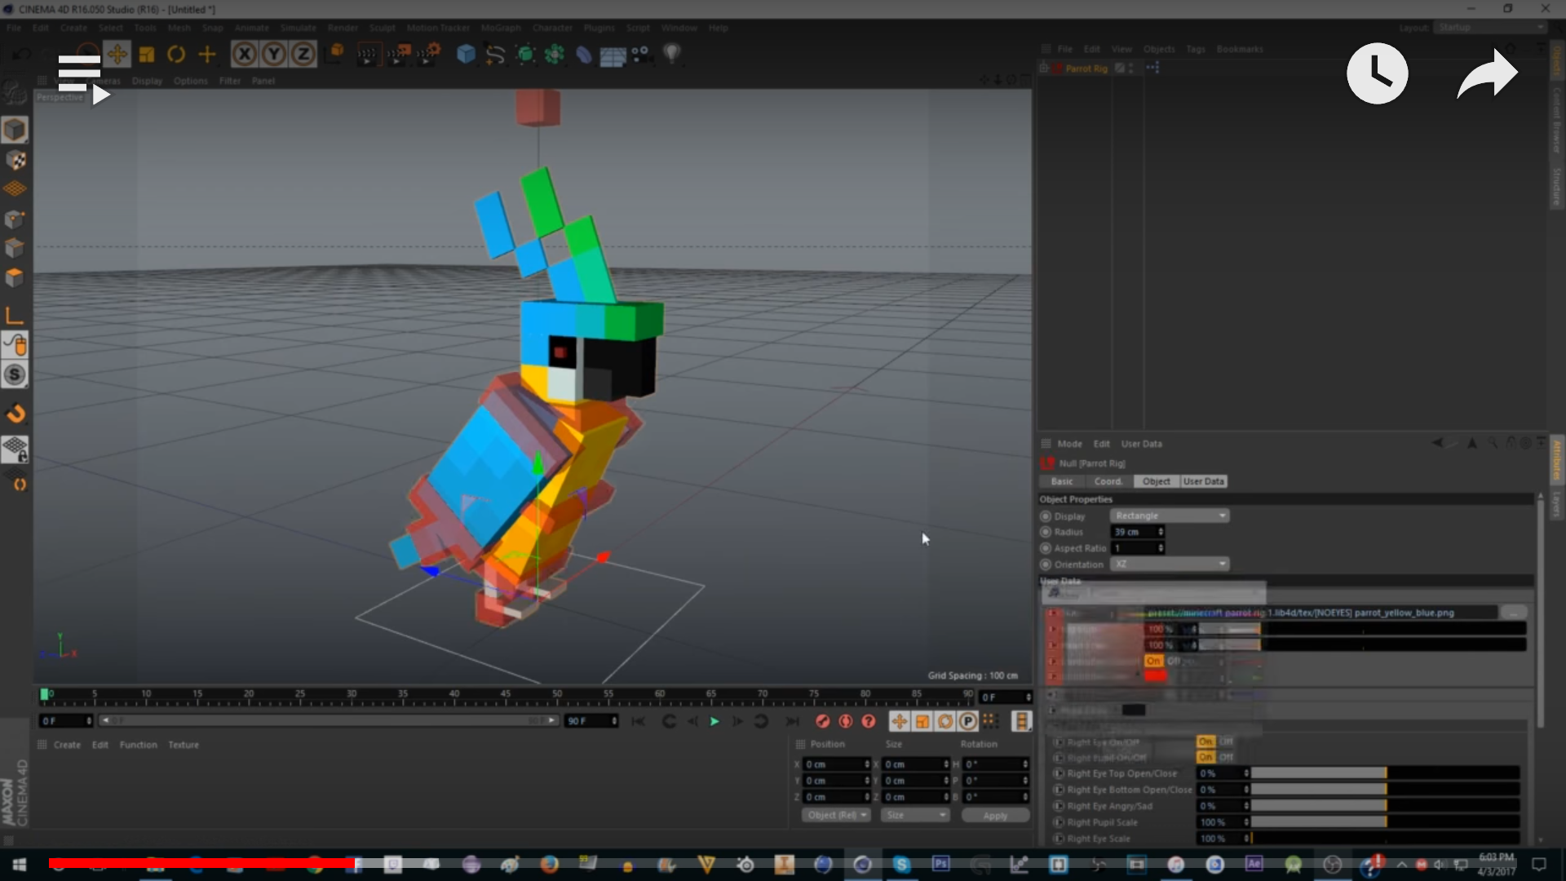Click the Enable Snap S icon
Image resolution: width=1566 pixels, height=881 pixels.
pos(15,375)
